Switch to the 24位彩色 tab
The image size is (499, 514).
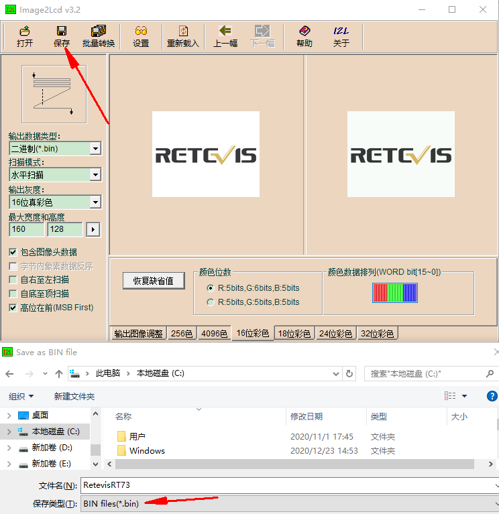[x=336, y=333]
